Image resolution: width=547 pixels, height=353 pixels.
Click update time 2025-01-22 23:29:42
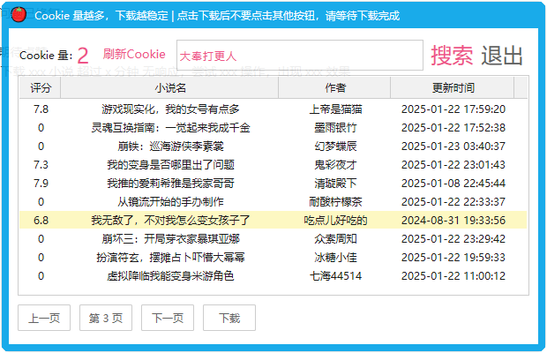tap(453, 238)
